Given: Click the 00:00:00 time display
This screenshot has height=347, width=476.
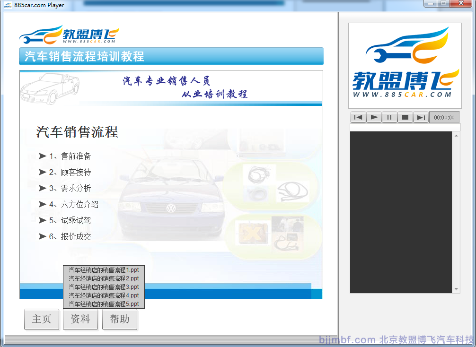Looking at the screenshot, I should [x=444, y=117].
